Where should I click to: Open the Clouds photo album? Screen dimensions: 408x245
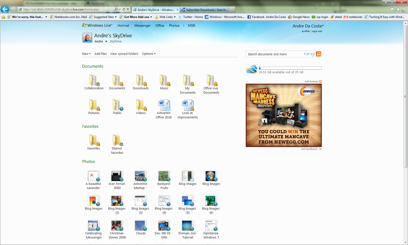tap(141, 227)
